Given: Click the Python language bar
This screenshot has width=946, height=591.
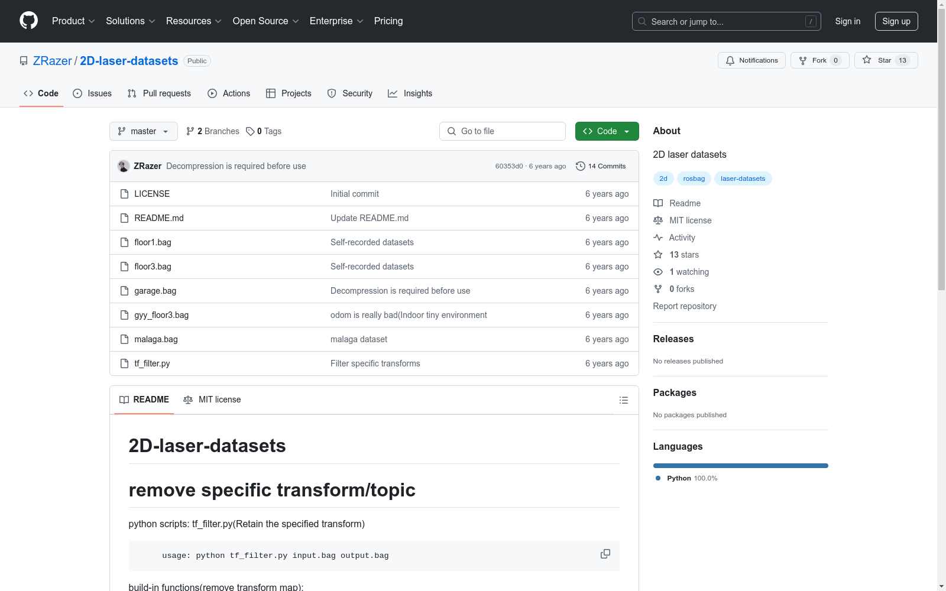Looking at the screenshot, I should (x=741, y=466).
